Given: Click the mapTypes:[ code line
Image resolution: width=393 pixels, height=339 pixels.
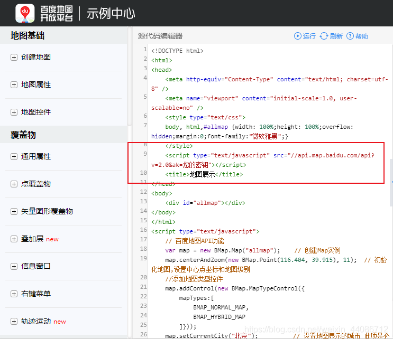Looking at the screenshot, I should [196, 298].
